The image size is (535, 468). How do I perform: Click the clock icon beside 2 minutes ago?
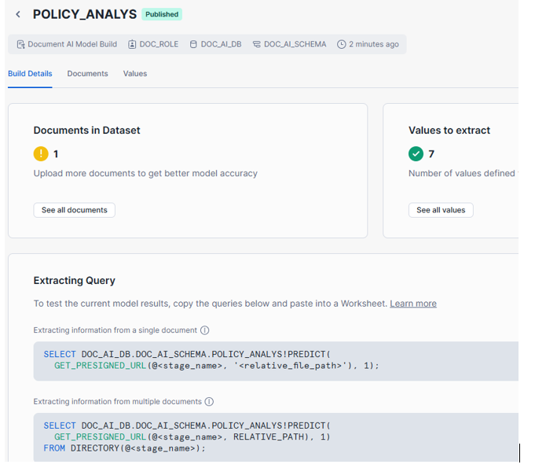point(342,45)
